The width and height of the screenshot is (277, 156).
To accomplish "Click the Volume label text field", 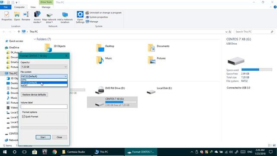I will [44, 107].
